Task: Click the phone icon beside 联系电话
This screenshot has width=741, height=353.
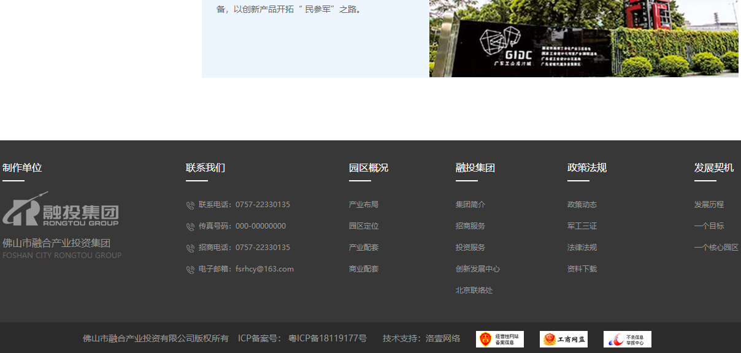Action: pyautogui.click(x=190, y=205)
